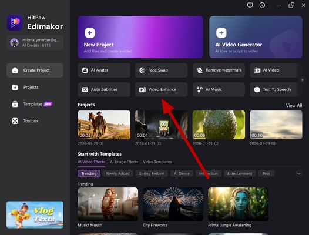Open the 2026-01-25_01 cowboy project thumbnail

point(104,125)
